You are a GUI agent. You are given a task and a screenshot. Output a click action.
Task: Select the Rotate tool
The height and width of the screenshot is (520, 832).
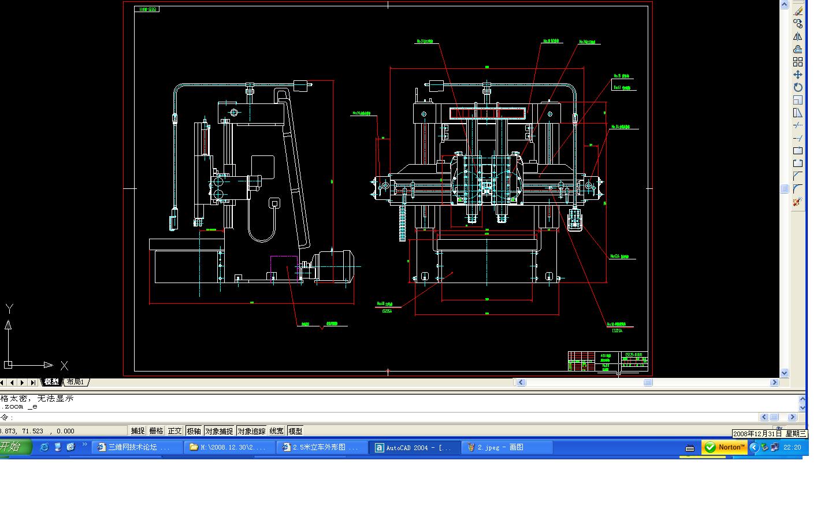(x=798, y=87)
